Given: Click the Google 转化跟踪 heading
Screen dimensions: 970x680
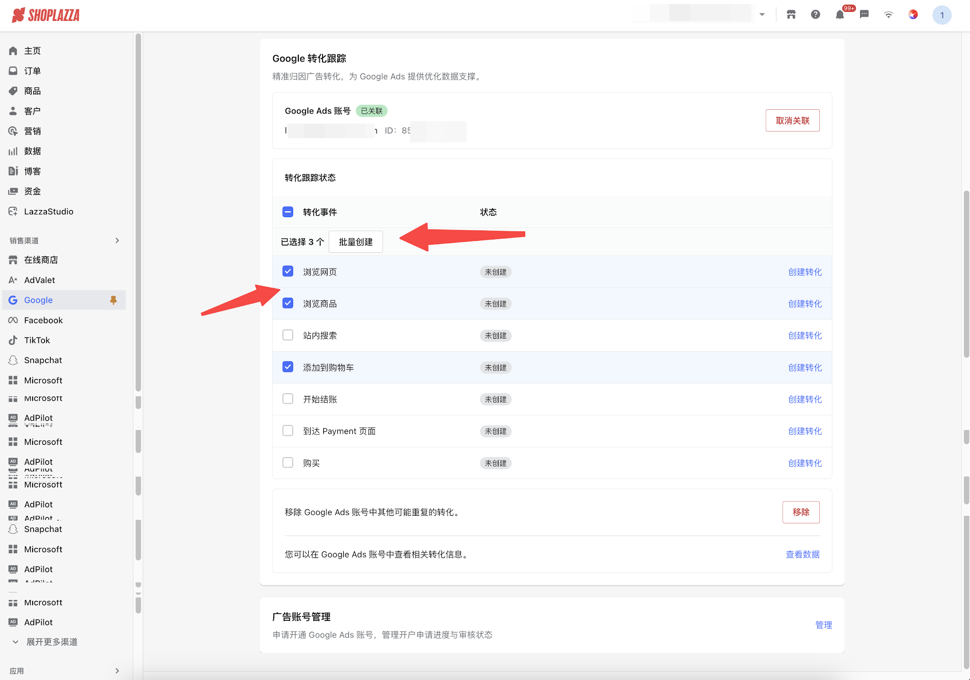Looking at the screenshot, I should (309, 58).
